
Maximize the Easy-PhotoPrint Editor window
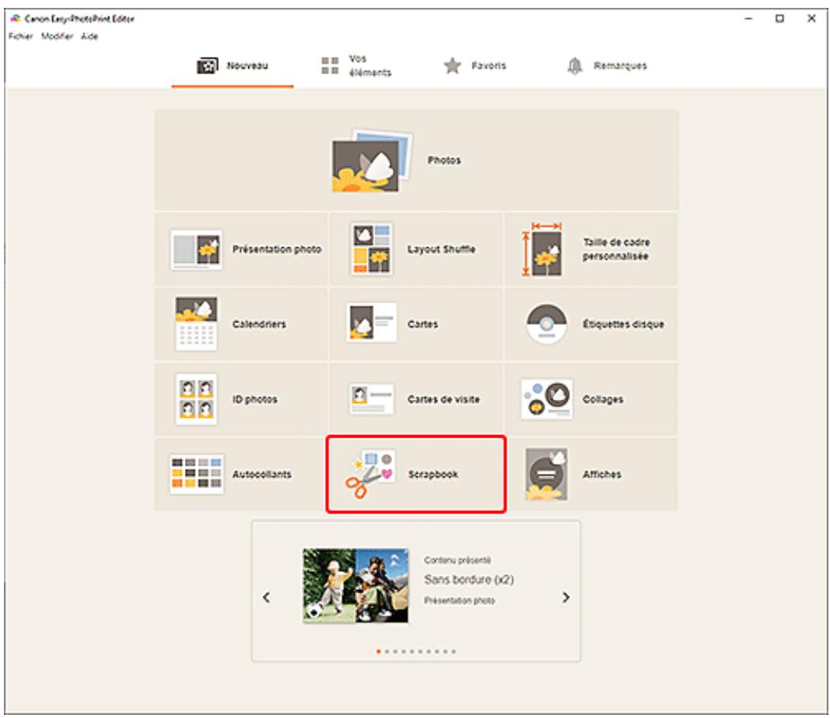(x=779, y=18)
